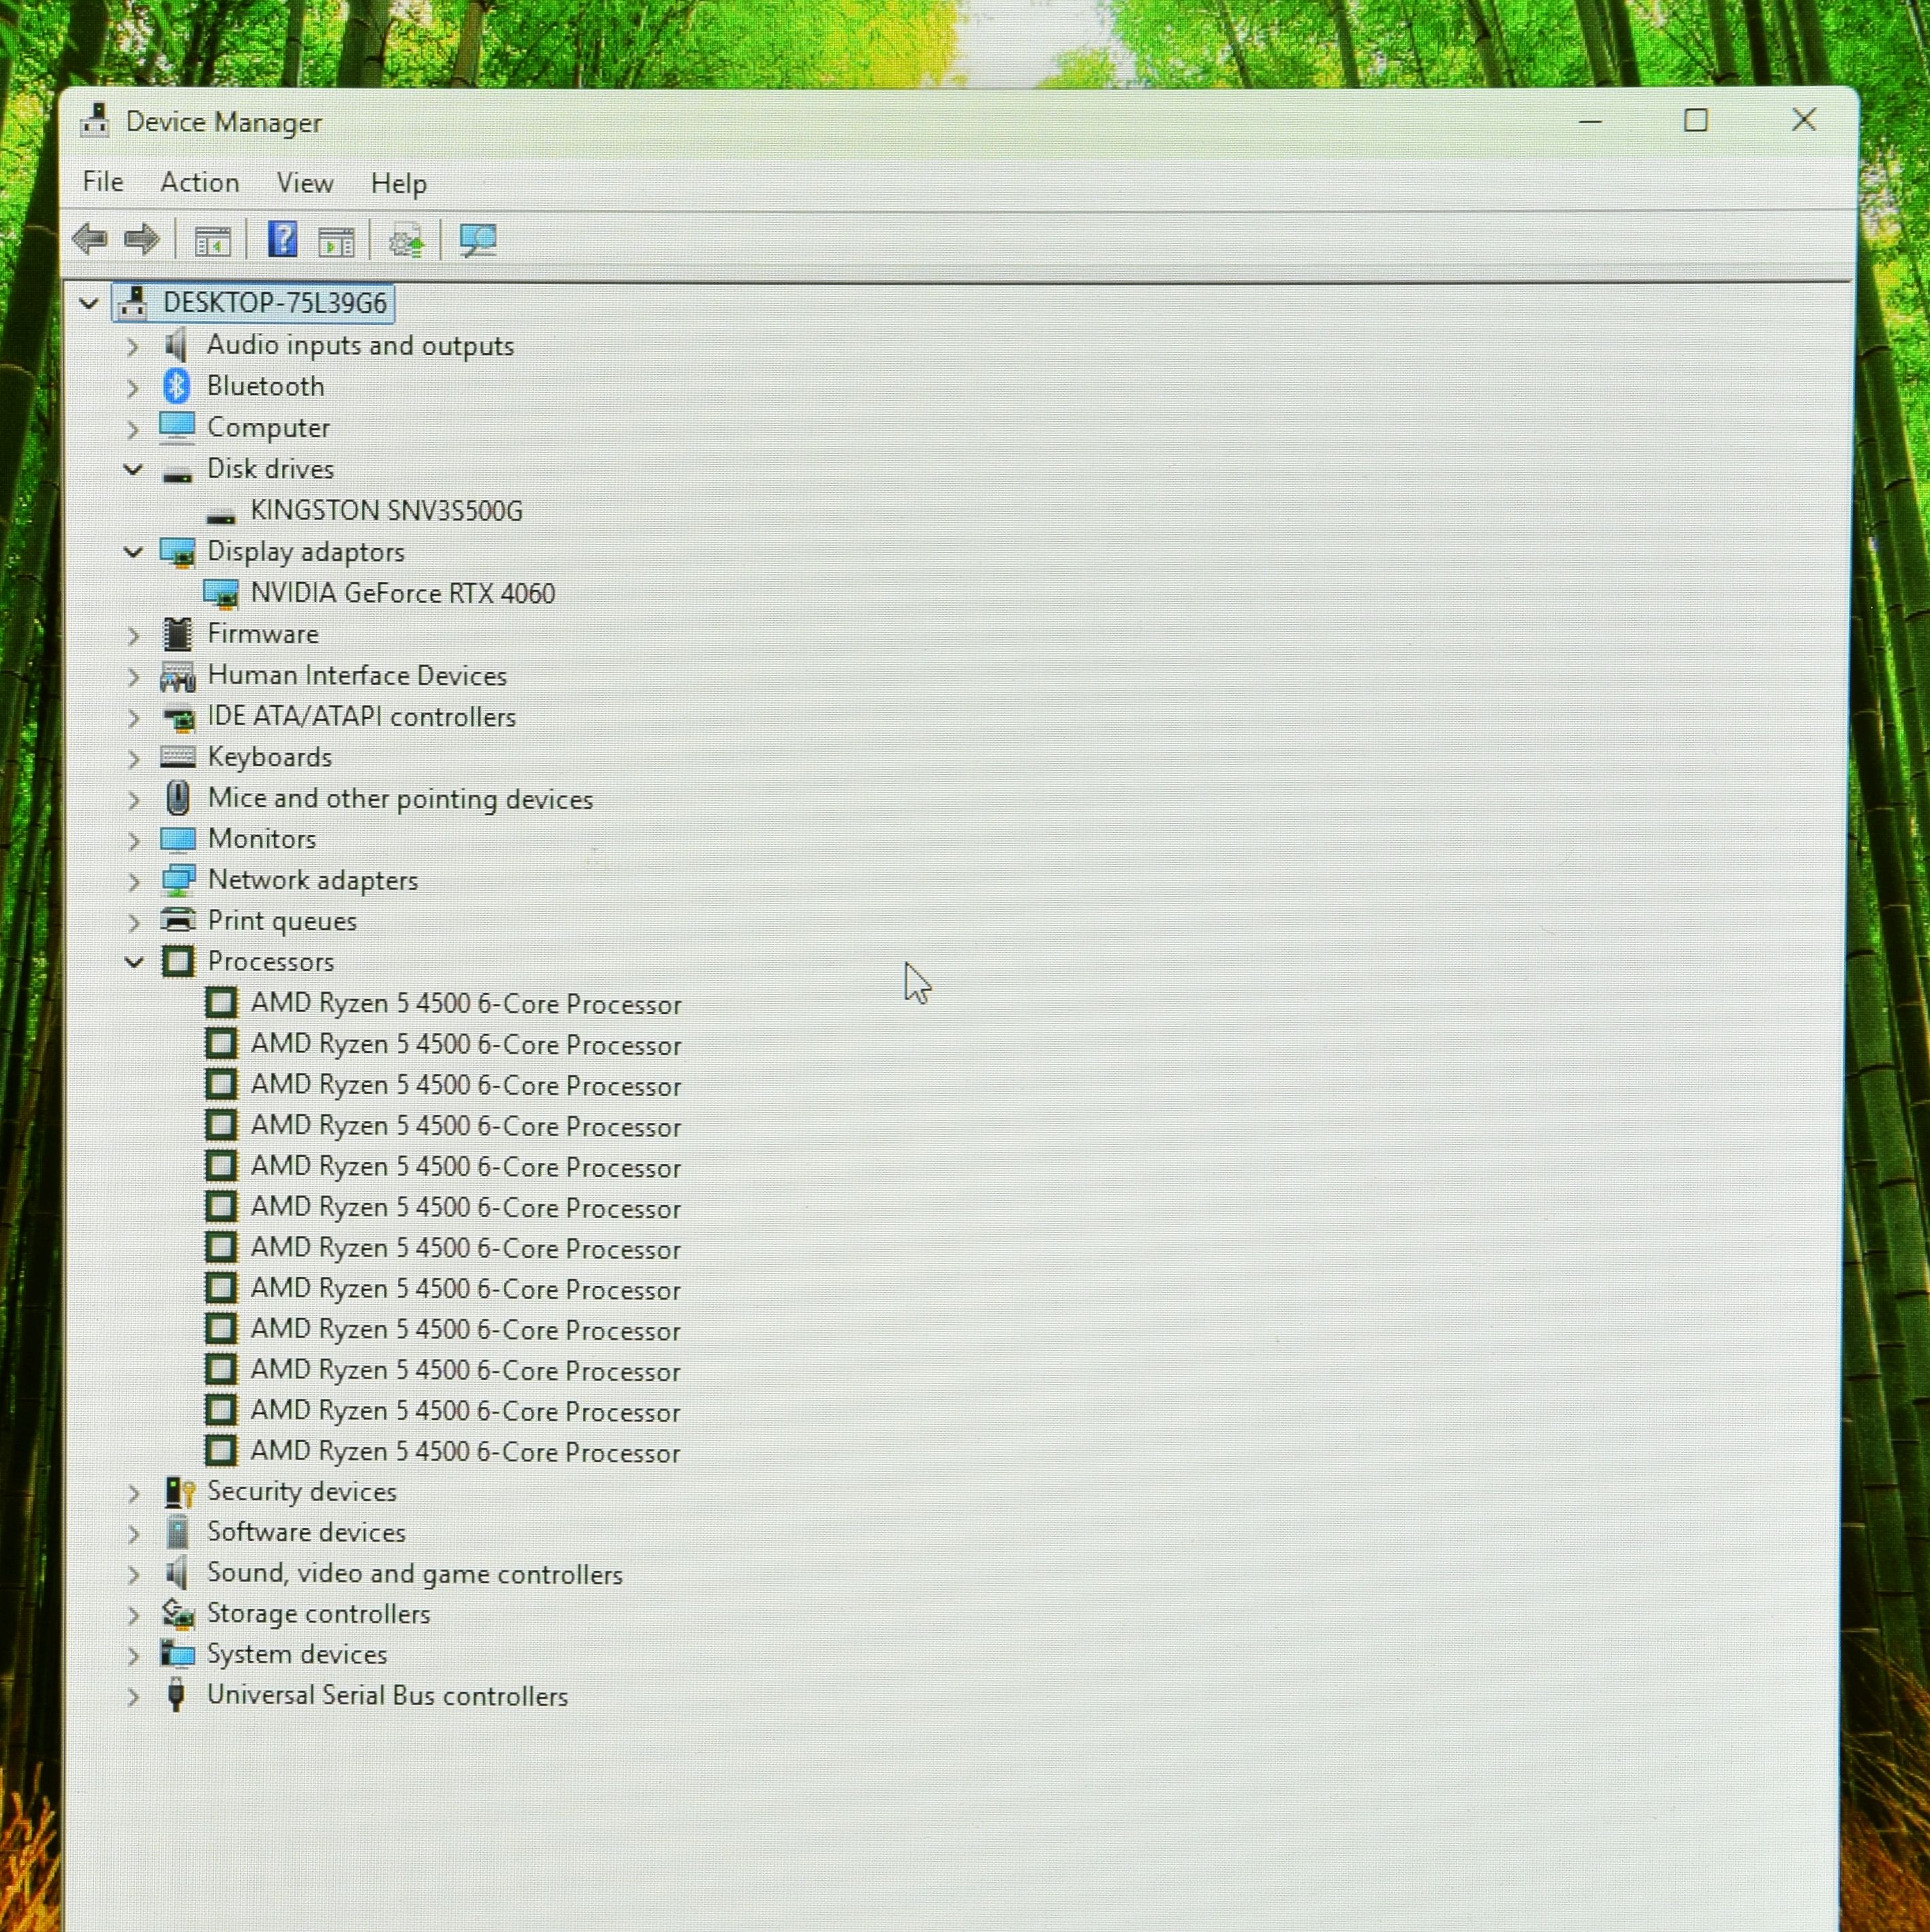Select the DESKTOP-75L39G6 computer name
The height and width of the screenshot is (1932, 1930).
275,303
